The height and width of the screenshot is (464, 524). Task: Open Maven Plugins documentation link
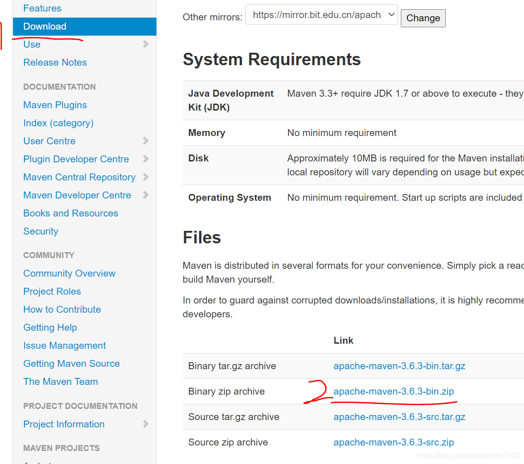click(x=55, y=105)
